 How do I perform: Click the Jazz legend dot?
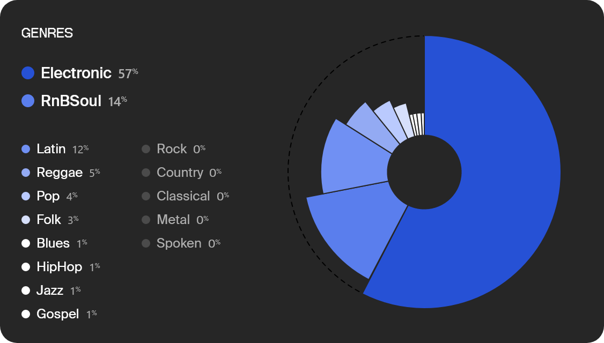coord(26,290)
